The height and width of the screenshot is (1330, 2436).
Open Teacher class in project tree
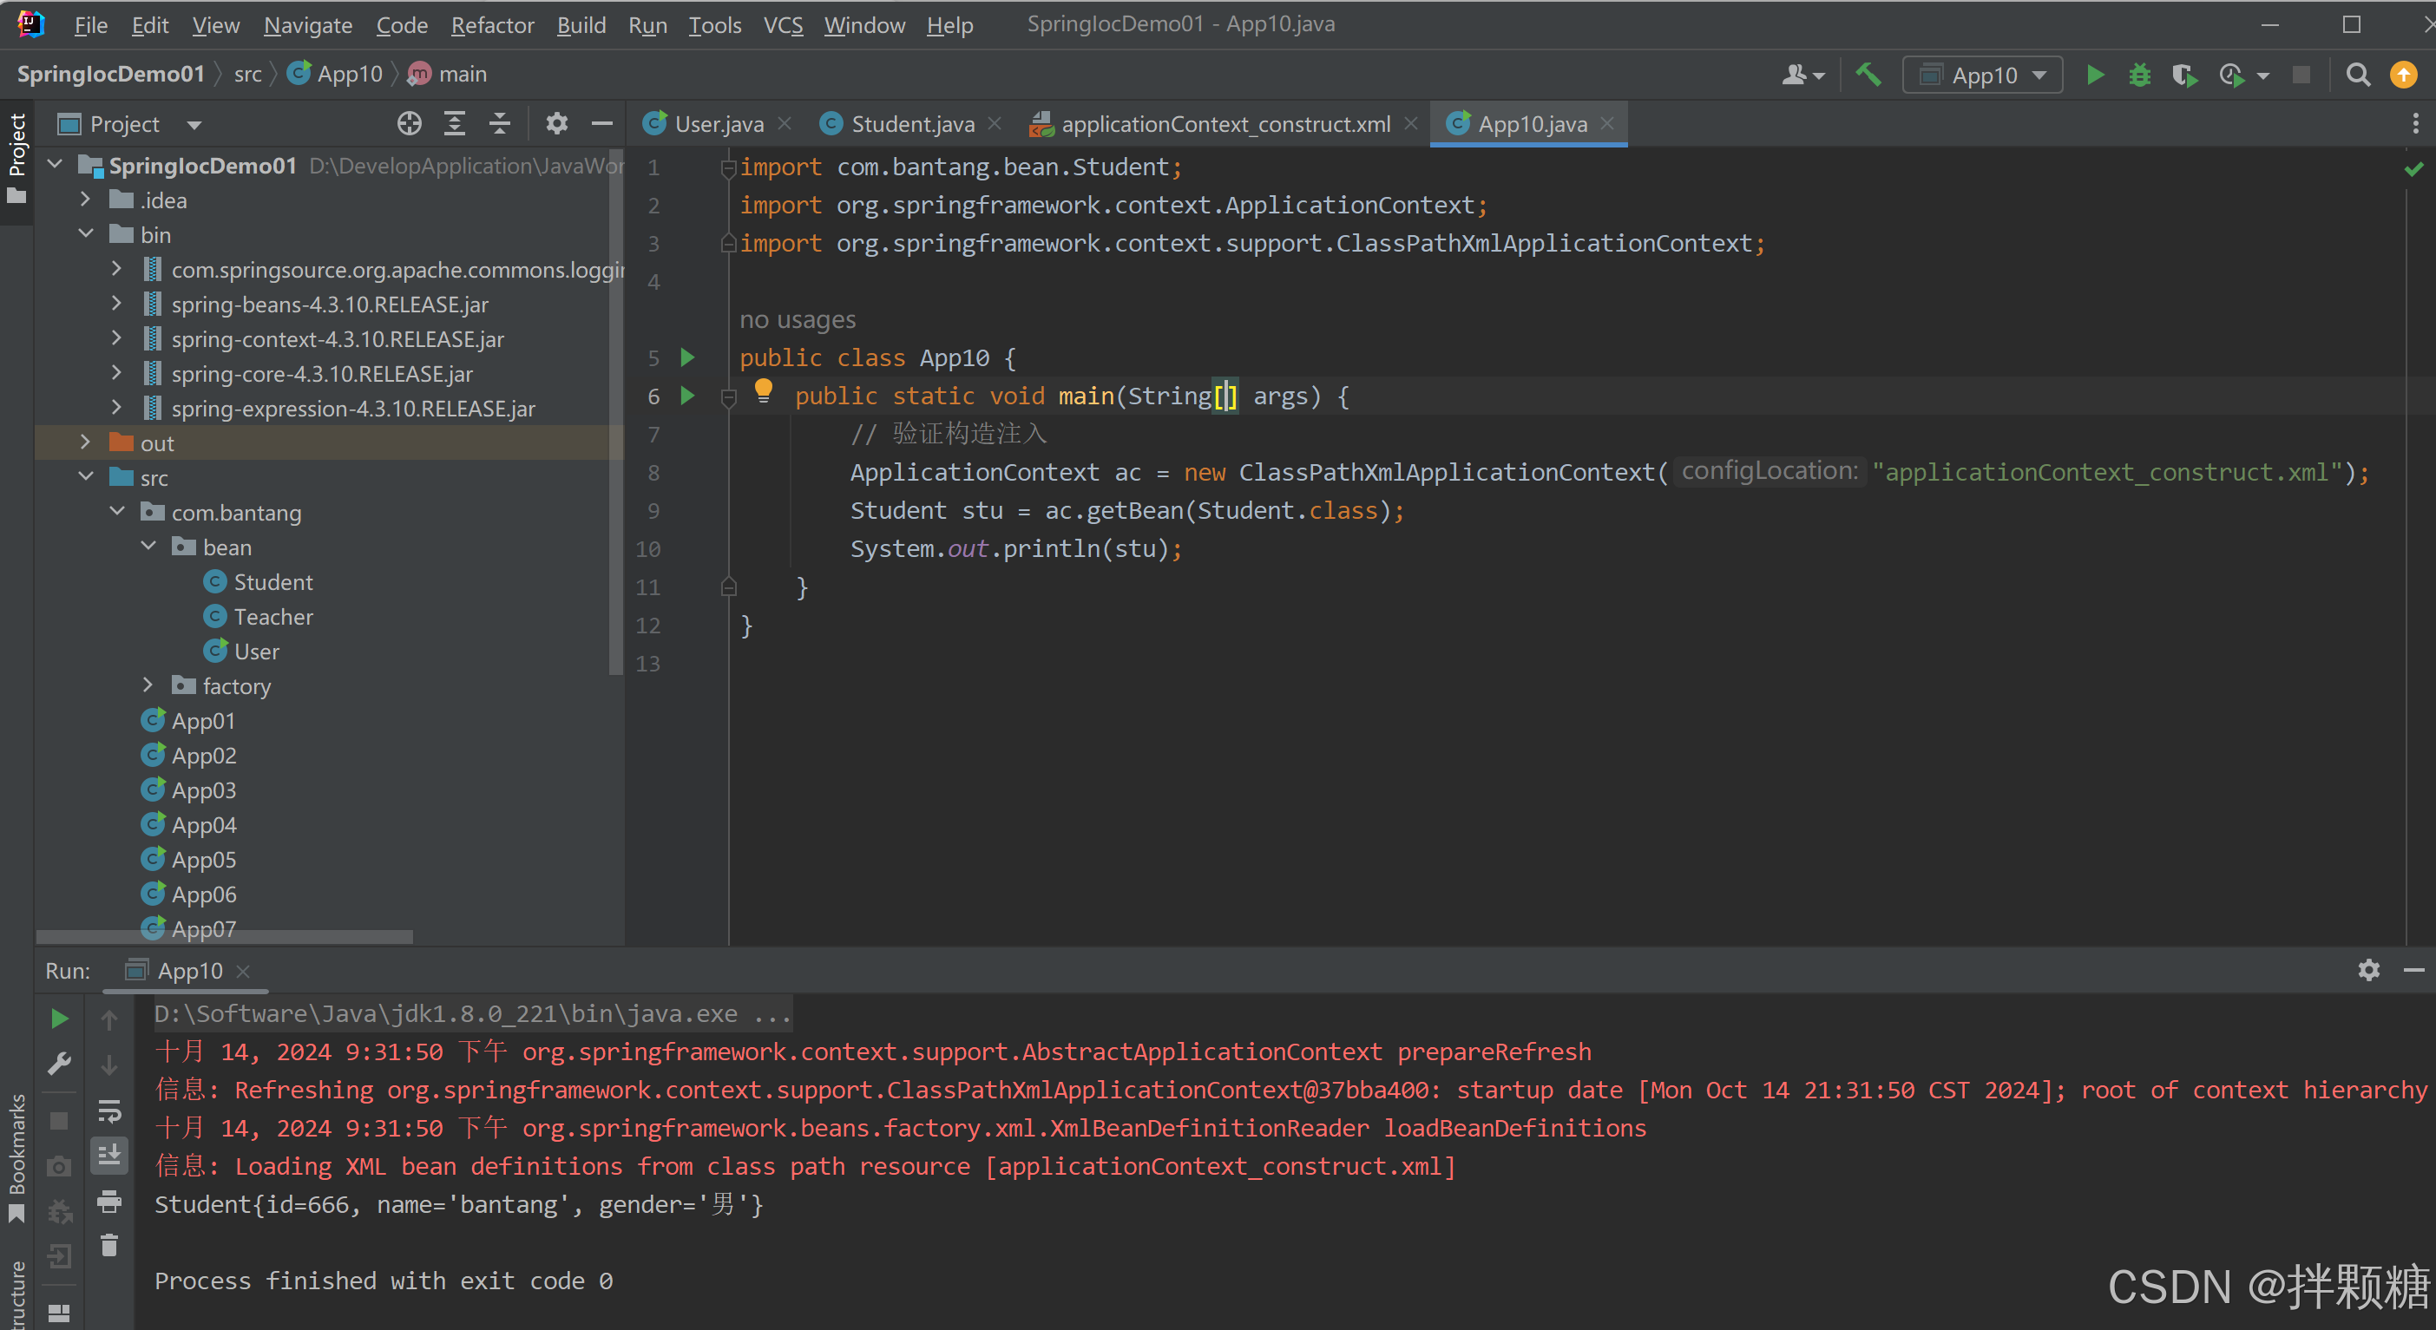pyautogui.click(x=272, y=616)
